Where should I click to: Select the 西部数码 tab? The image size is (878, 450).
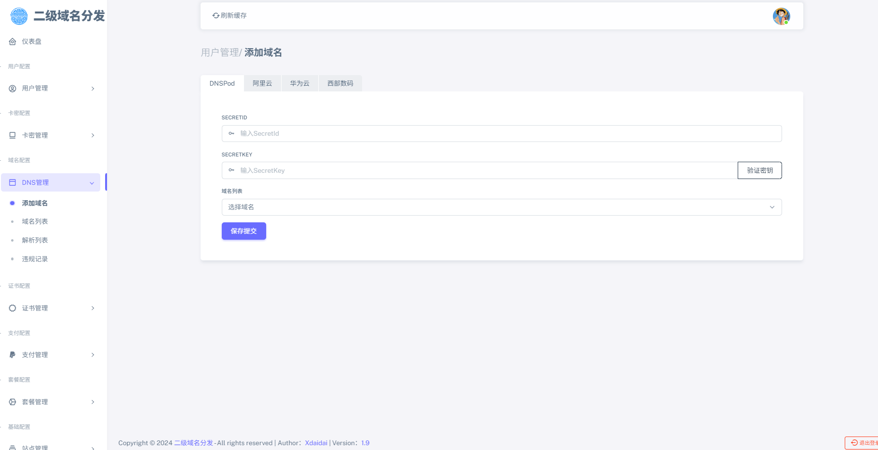[x=340, y=83]
